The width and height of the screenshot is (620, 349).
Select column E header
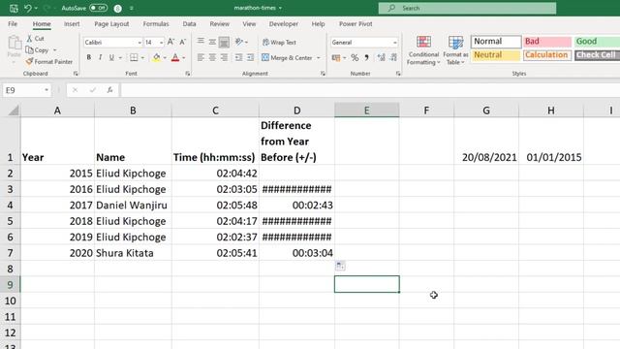(366, 111)
